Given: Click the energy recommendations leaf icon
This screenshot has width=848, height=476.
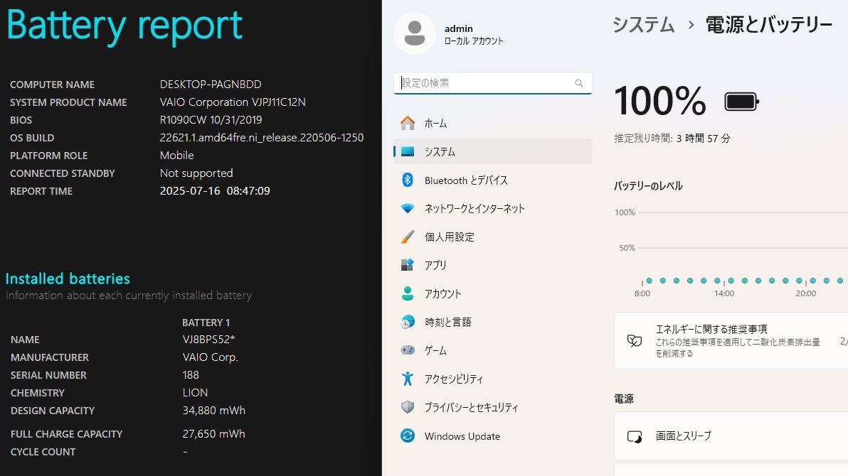Looking at the screenshot, I should pos(635,340).
